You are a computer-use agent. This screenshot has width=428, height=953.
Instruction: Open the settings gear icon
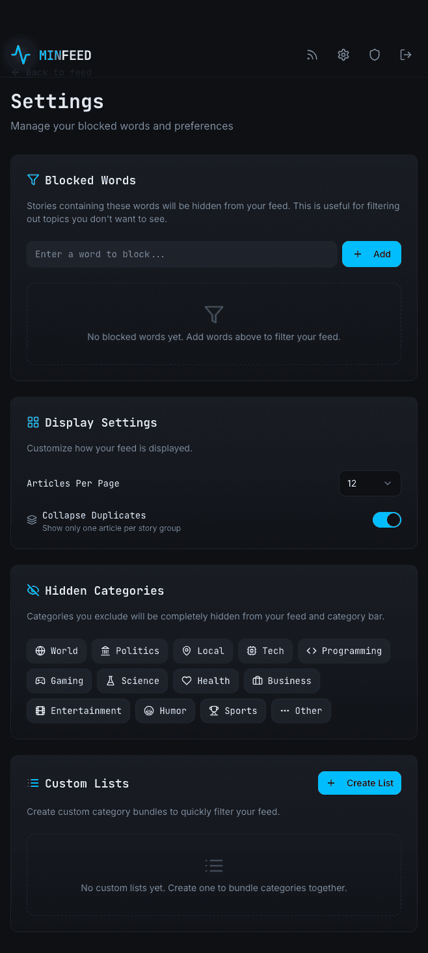343,55
